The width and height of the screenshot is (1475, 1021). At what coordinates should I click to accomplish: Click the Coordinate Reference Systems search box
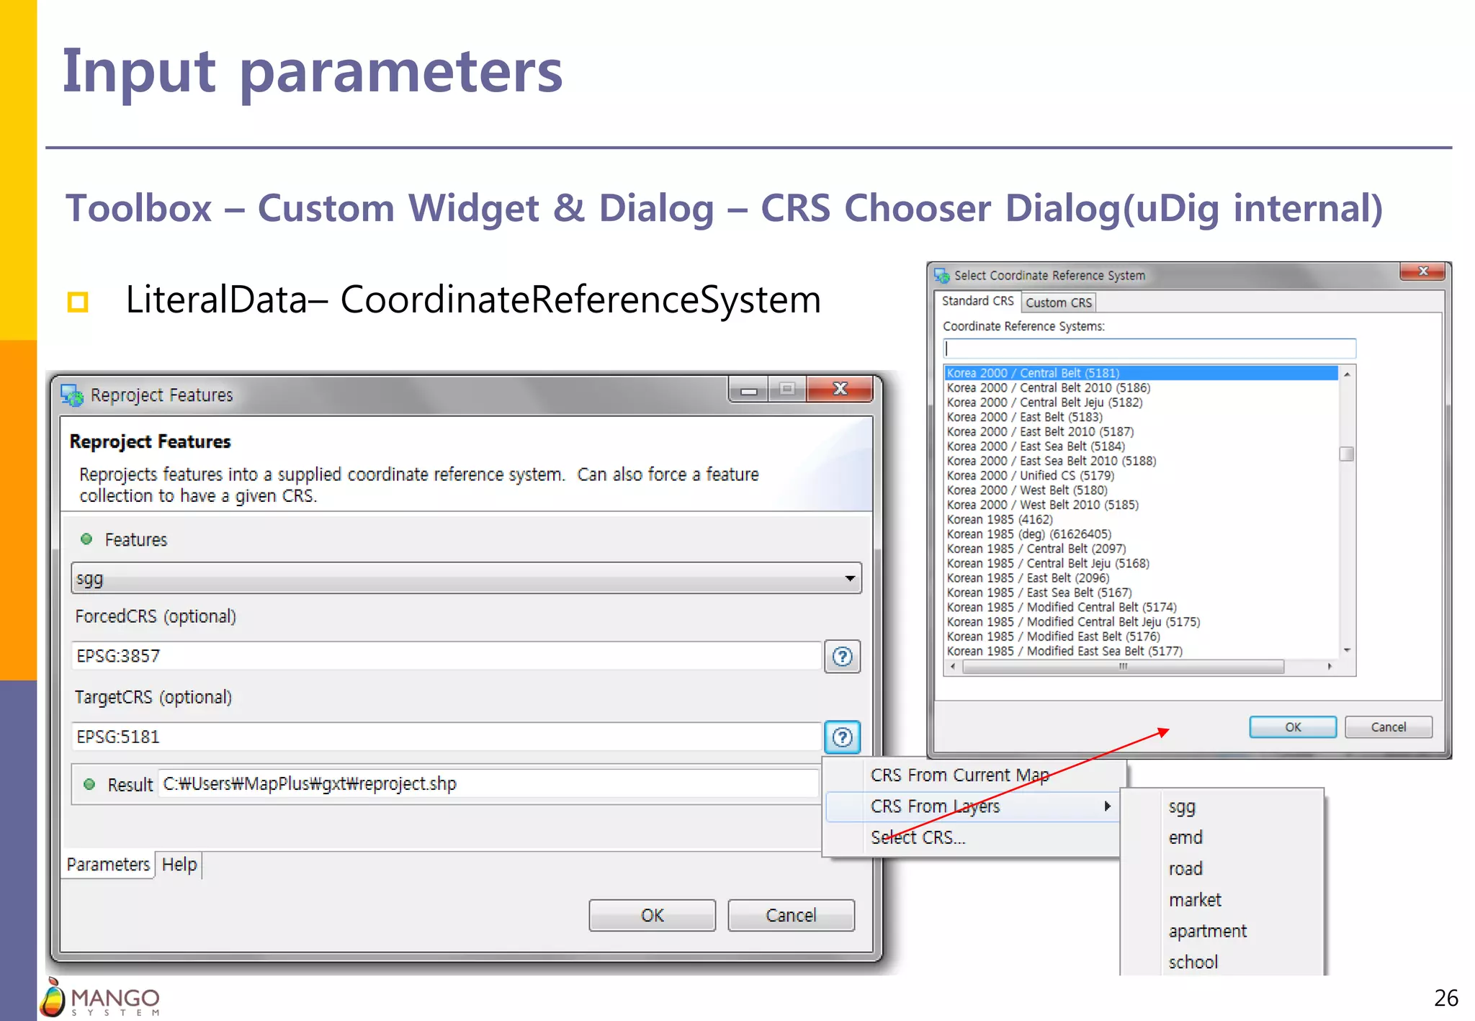coord(1149,348)
